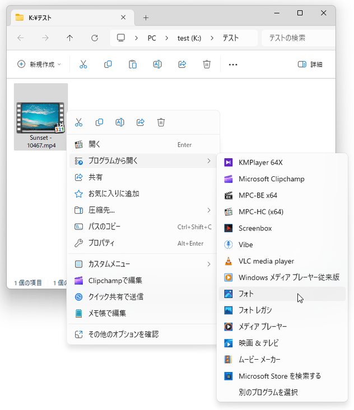This screenshot has height=410, width=354.
Task: Expand chevron after test (K:) breadcrumb
Action: 212,38
